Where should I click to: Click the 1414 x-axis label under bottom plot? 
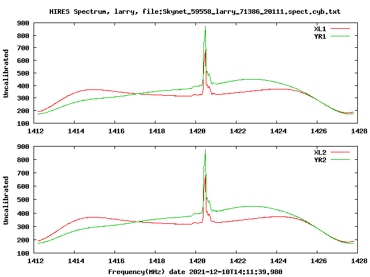click(x=76, y=261)
